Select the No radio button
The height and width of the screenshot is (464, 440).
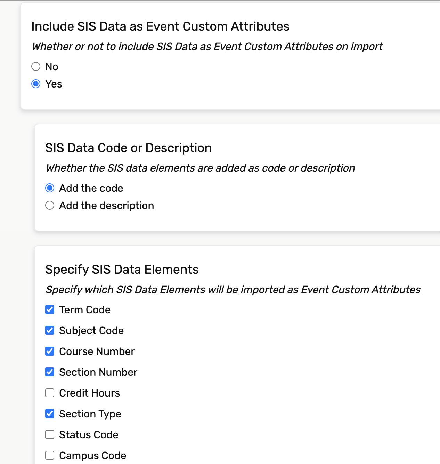coord(36,66)
